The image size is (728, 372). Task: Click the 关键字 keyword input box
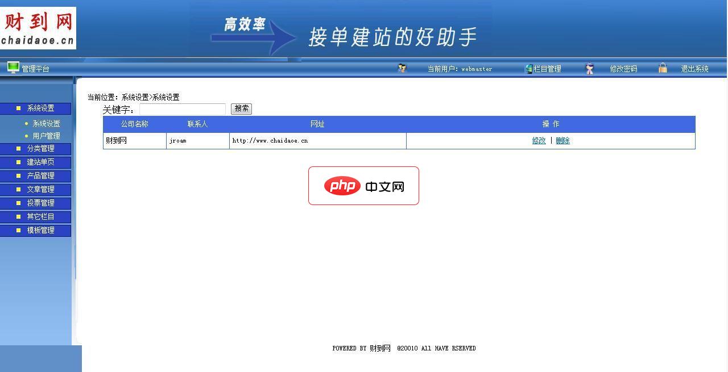pyautogui.click(x=183, y=109)
